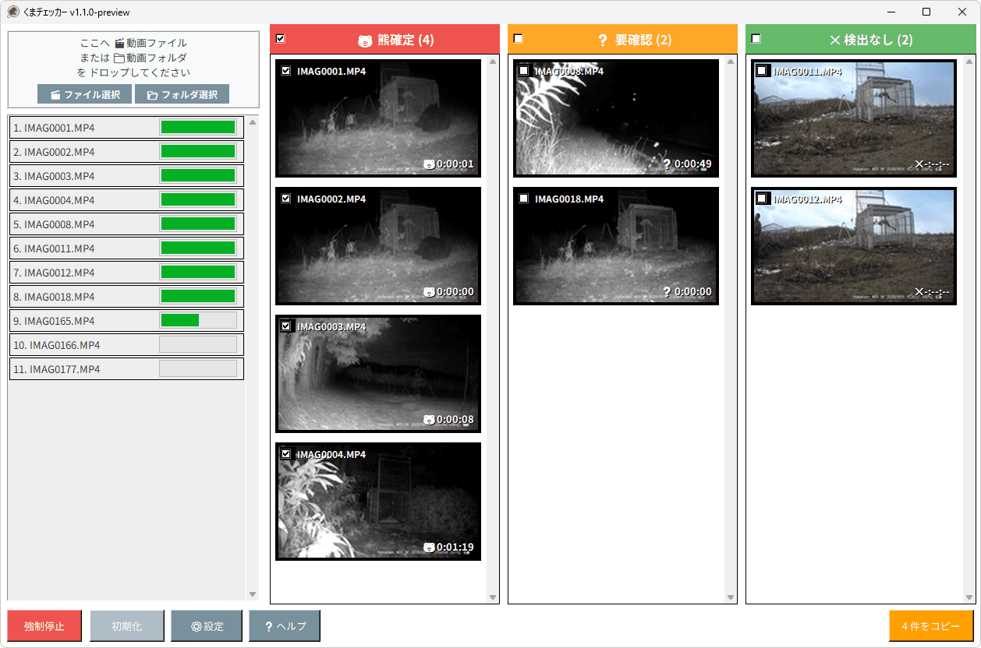Click the X marker on IMAG0011.MP4 thumbnail
This screenshot has width=981, height=648.
pyautogui.click(x=919, y=164)
